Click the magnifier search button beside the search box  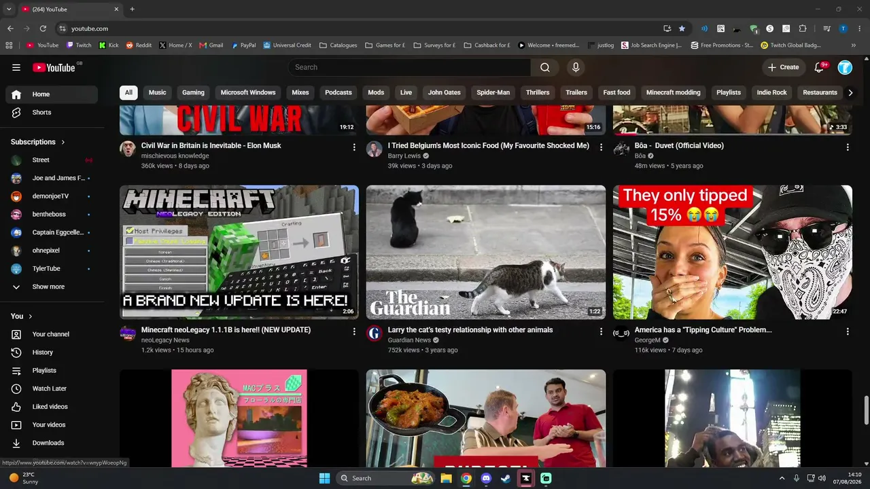(545, 67)
